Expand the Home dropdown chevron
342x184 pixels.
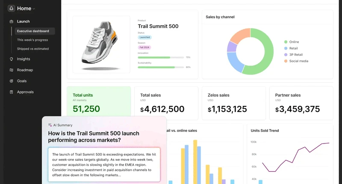coord(34,9)
